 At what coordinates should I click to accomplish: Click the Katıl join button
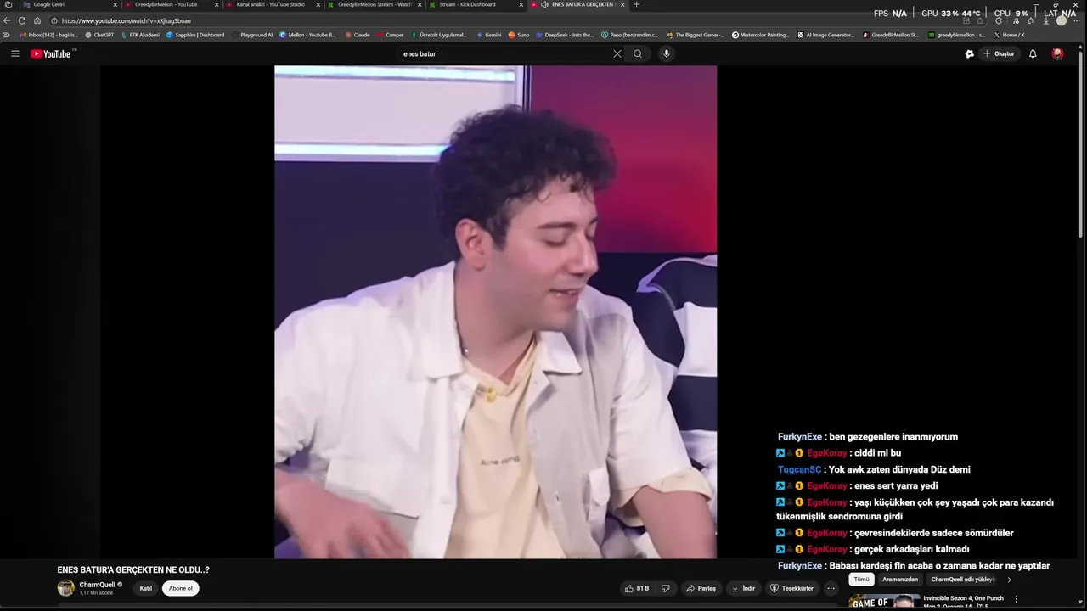[145, 588]
